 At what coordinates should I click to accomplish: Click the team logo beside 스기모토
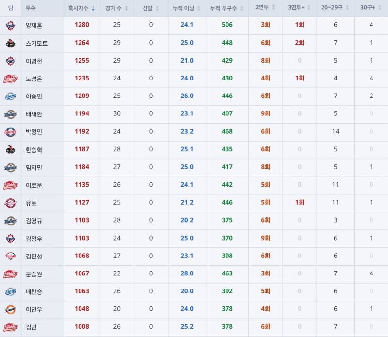coord(10,43)
